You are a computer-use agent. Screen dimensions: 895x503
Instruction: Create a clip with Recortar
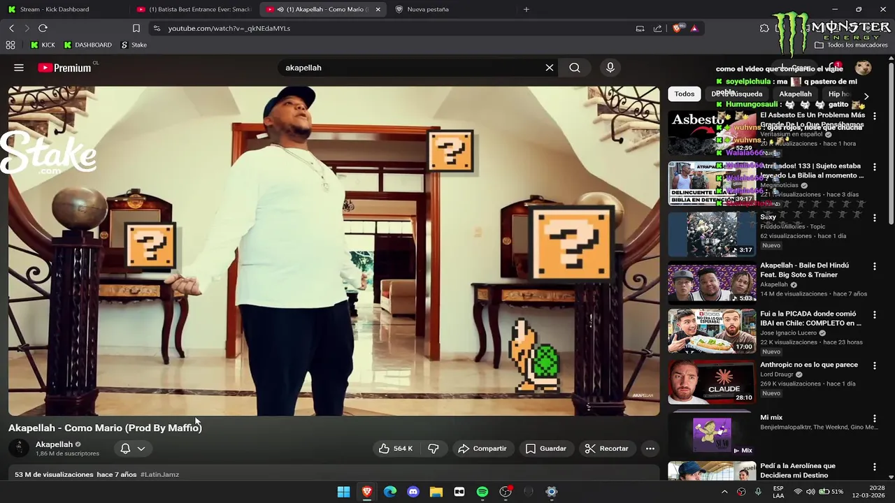pyautogui.click(x=607, y=449)
